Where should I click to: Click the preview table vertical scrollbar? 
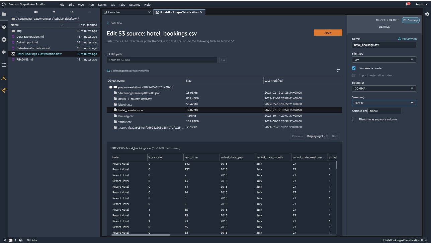pyautogui.click(x=336, y=165)
